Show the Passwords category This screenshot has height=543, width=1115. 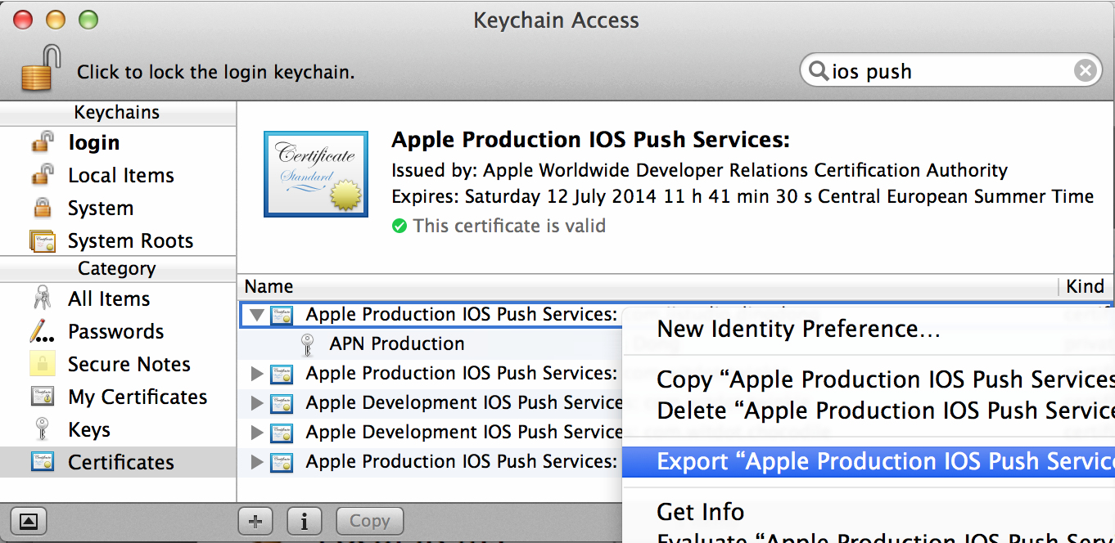coord(118,331)
